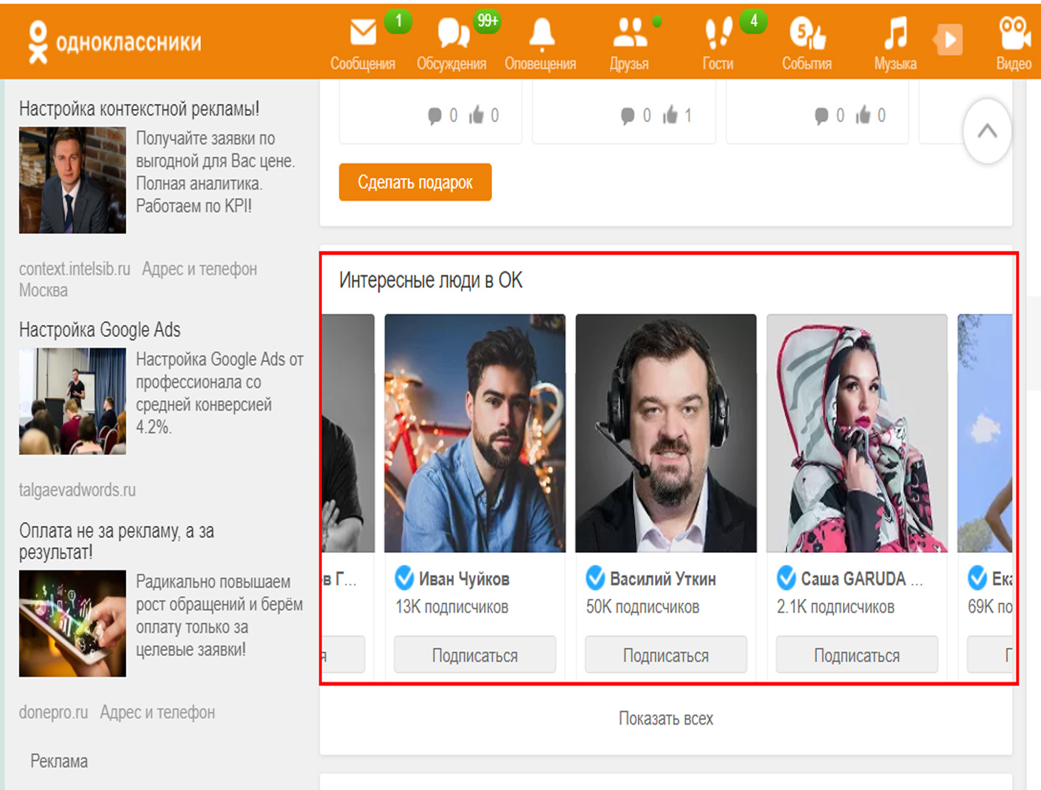Open the Настройка Google Ads ad title
This screenshot has width=1041, height=790.
[100, 329]
